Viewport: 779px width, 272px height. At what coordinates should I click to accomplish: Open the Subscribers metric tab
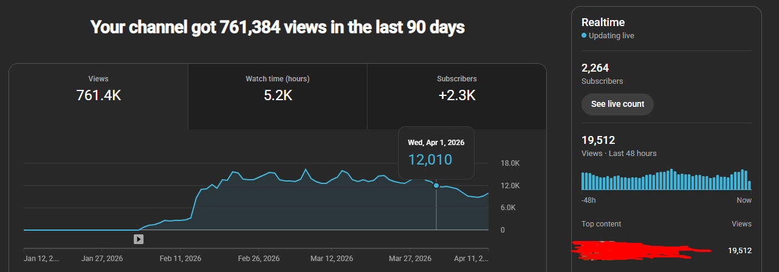tap(456, 97)
